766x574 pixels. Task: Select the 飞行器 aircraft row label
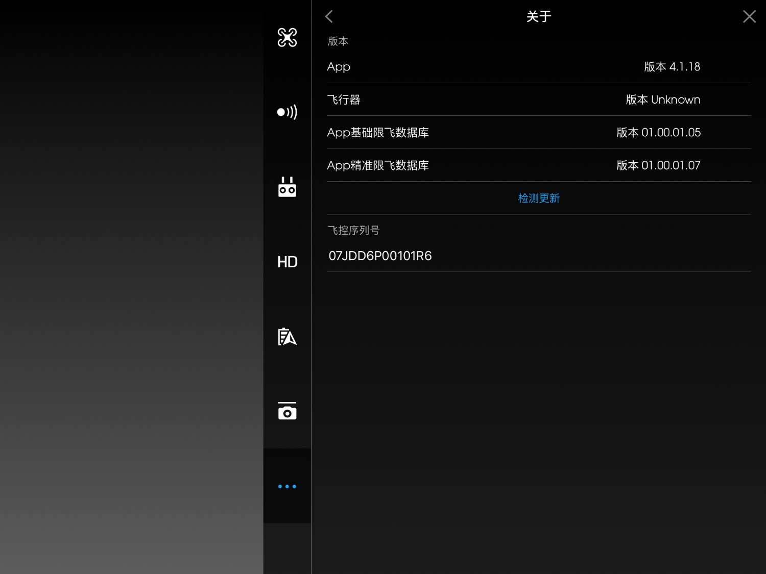pyautogui.click(x=344, y=99)
